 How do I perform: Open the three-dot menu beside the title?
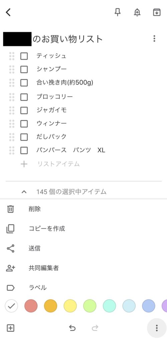(154, 39)
